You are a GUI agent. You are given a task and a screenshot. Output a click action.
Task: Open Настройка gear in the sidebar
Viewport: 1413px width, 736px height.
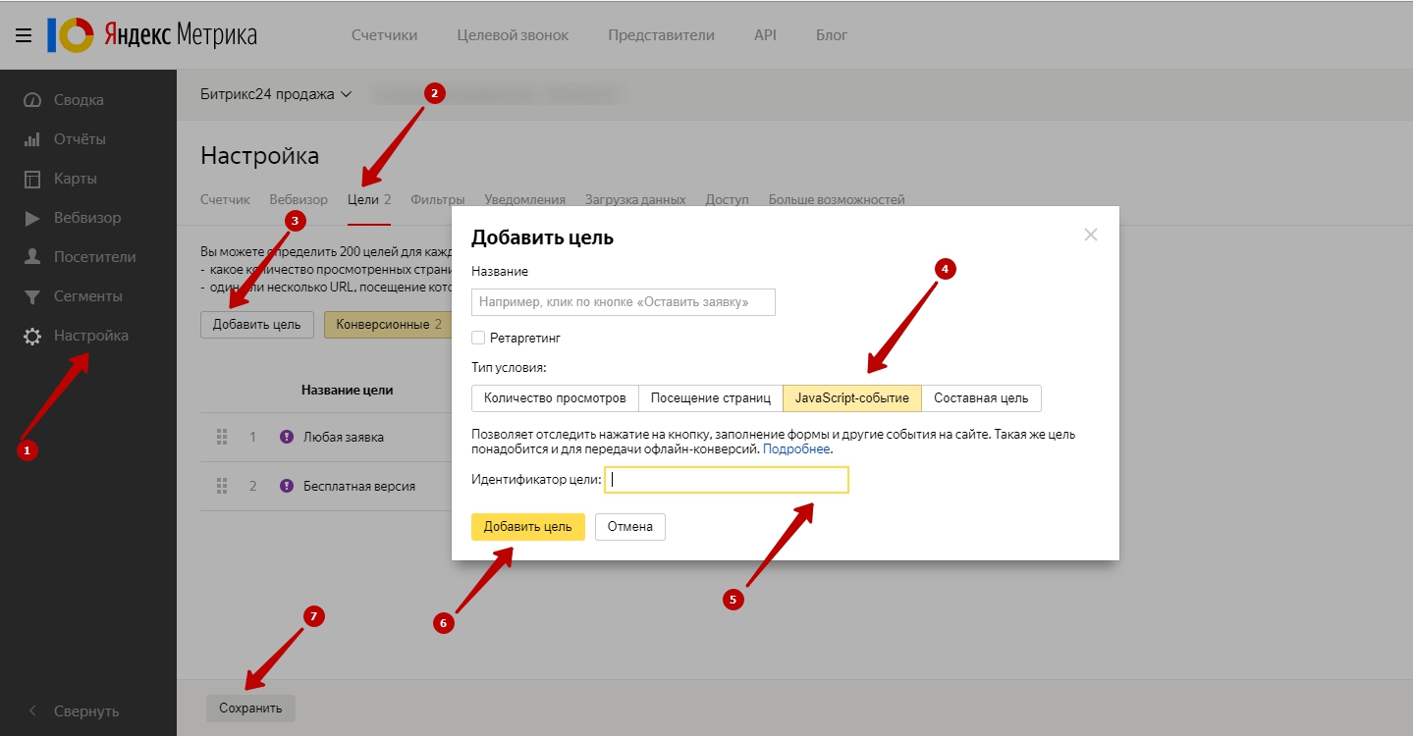pos(76,336)
